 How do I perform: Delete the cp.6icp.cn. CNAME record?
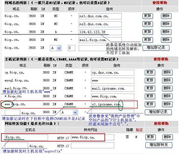[x=167, y=73]
